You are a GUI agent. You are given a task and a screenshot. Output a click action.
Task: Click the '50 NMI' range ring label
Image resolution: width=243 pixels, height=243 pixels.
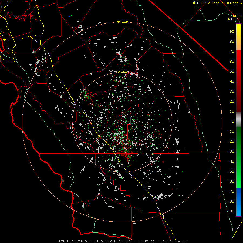[x=122, y=72]
